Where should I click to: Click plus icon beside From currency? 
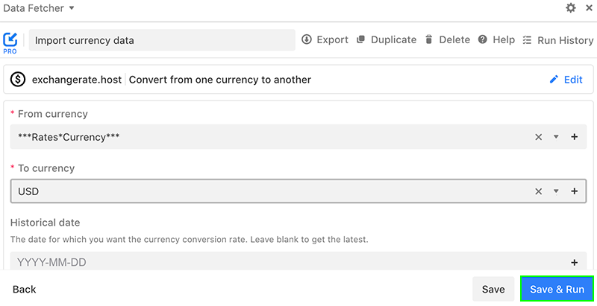[574, 137]
